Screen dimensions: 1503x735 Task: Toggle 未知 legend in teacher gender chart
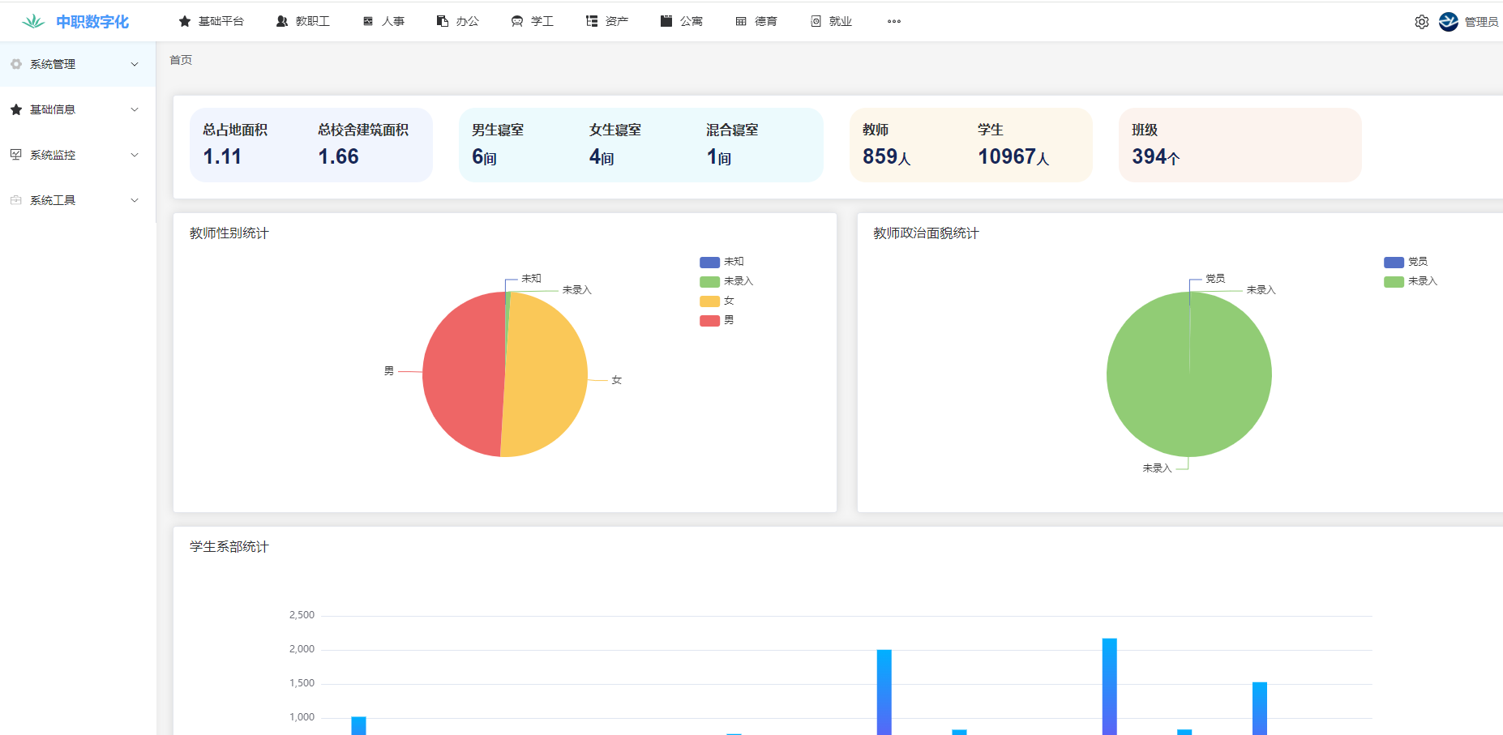click(x=722, y=262)
